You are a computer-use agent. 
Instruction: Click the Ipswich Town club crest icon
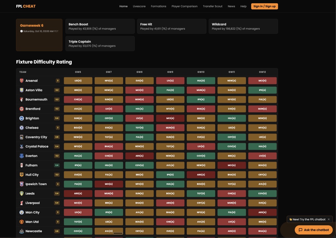22,184
